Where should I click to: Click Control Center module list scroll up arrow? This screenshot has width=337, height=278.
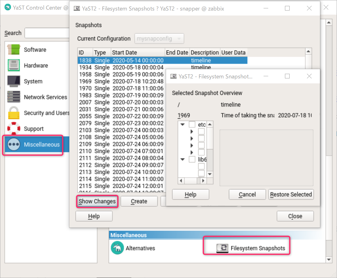[x=329, y=22]
